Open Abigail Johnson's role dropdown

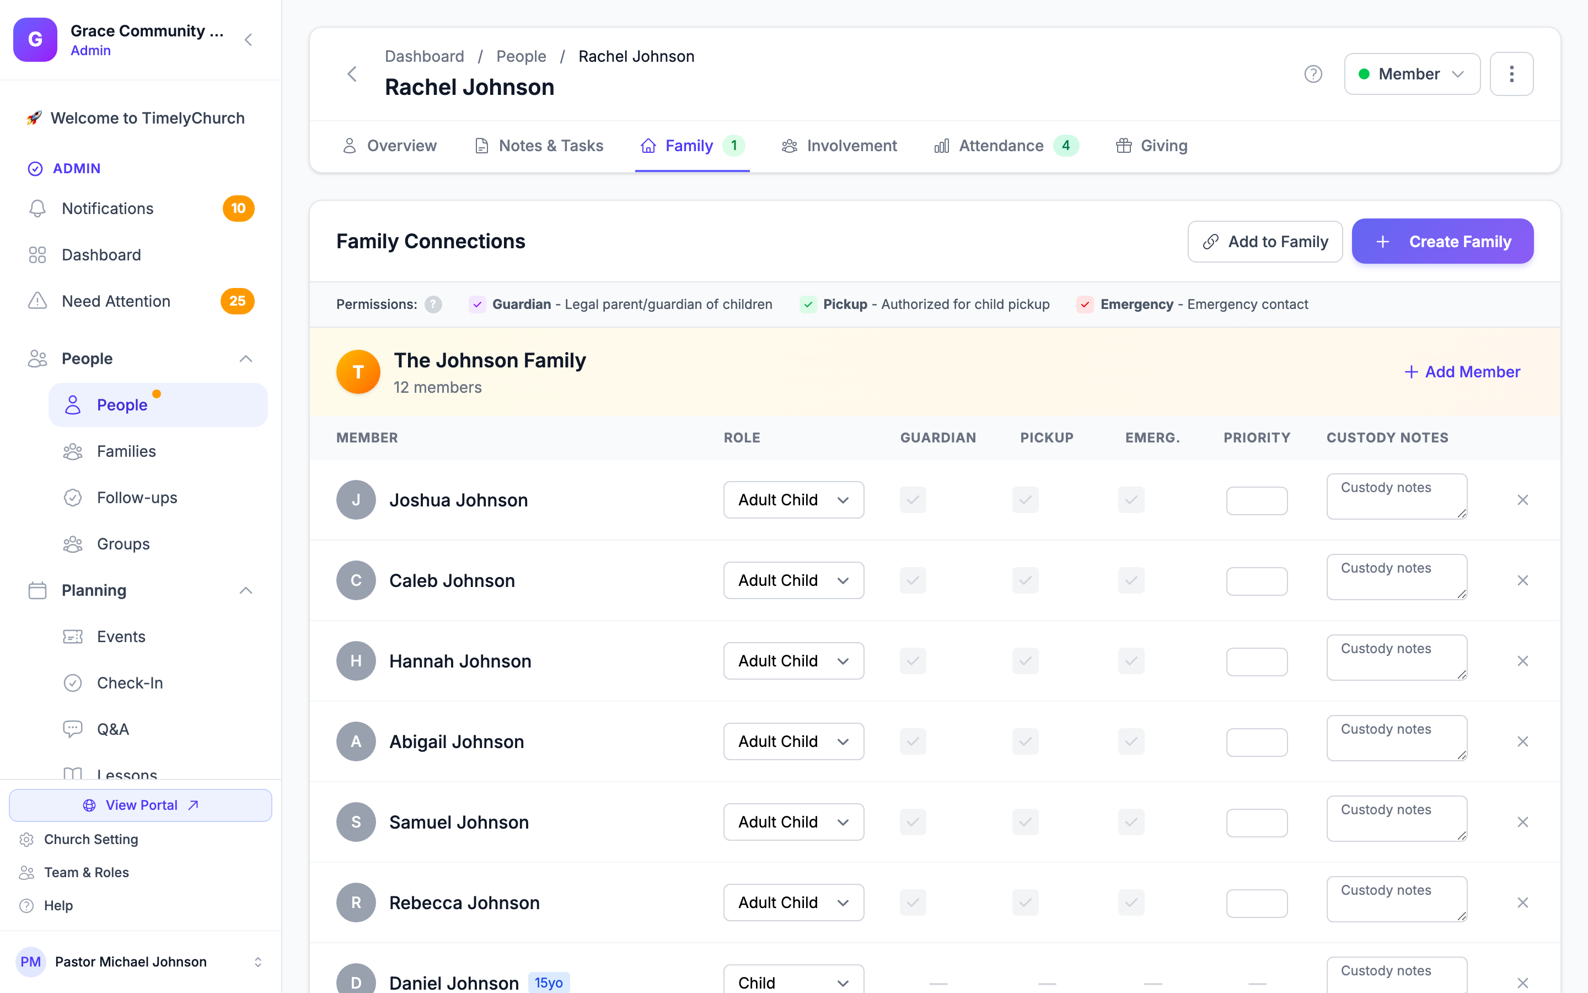point(793,742)
